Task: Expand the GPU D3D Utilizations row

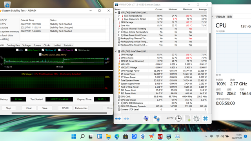Action: pyautogui.click(x=119, y=103)
